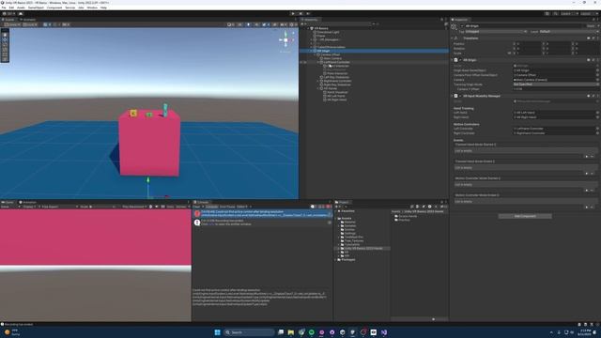Screen dimensions: 601x338
Task: Click the cloud icon in the top toolbar
Action: pyautogui.click(x=21, y=14)
